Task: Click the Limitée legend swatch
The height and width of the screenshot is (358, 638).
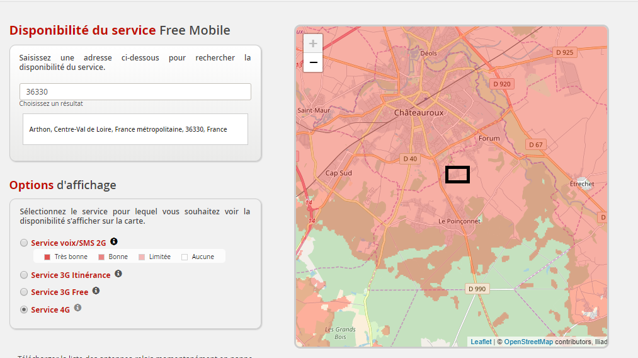Action: tap(142, 257)
